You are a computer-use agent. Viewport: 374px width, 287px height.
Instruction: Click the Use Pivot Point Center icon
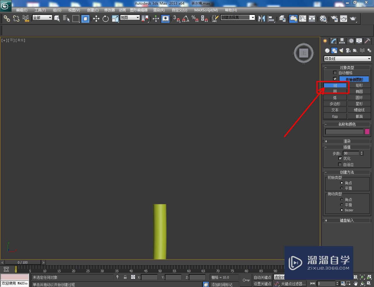(145, 19)
